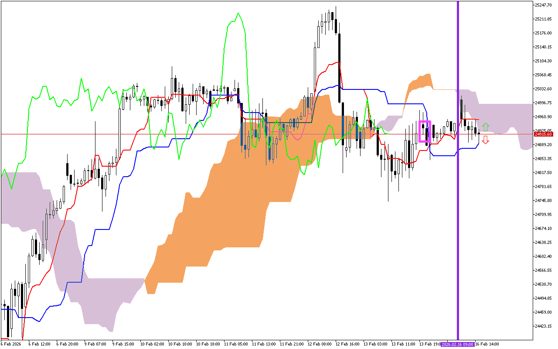Image resolution: width=558 pixels, height=349 pixels.
Task: Click the 24423.15 price axis label
Action: pos(544,326)
